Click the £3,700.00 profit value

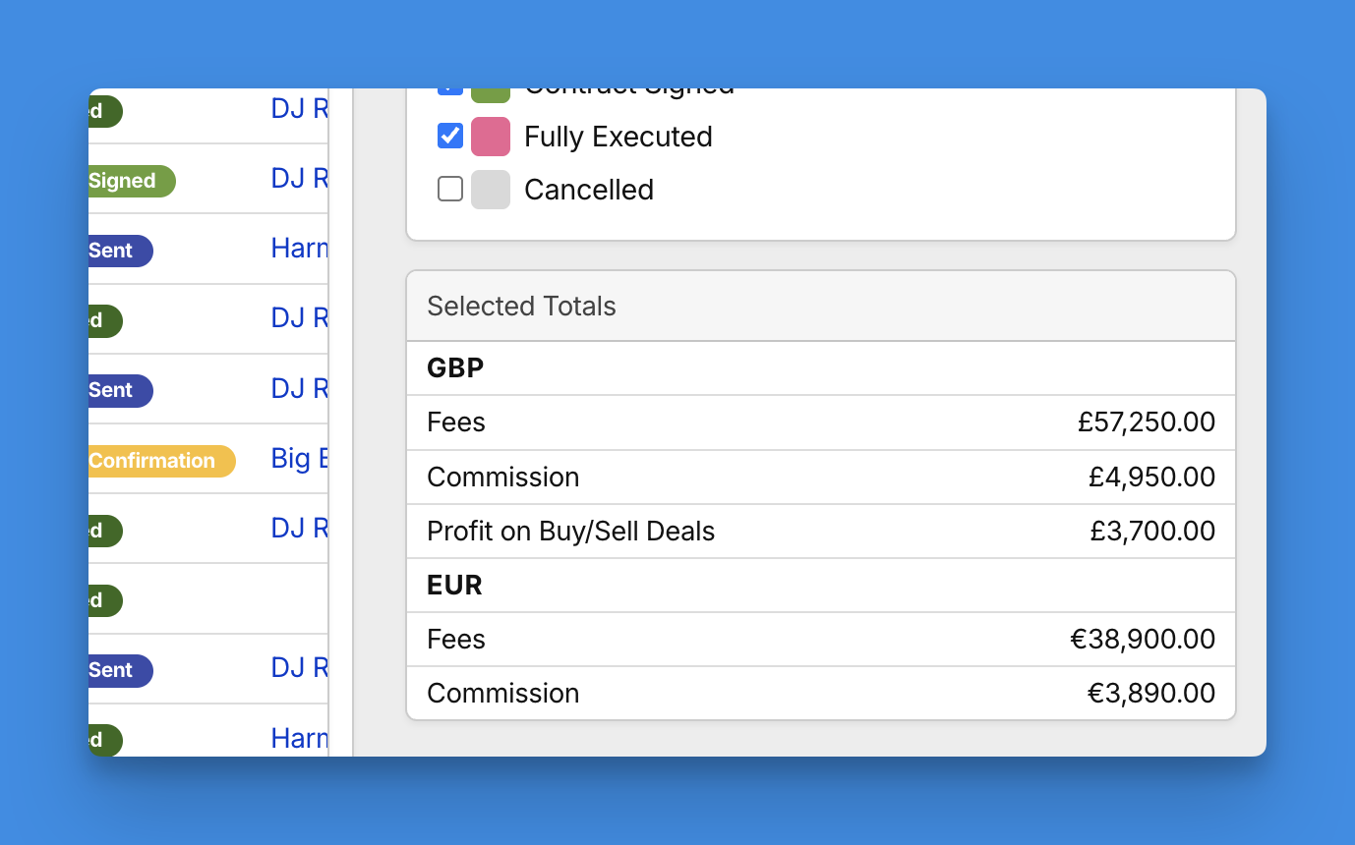(1152, 532)
